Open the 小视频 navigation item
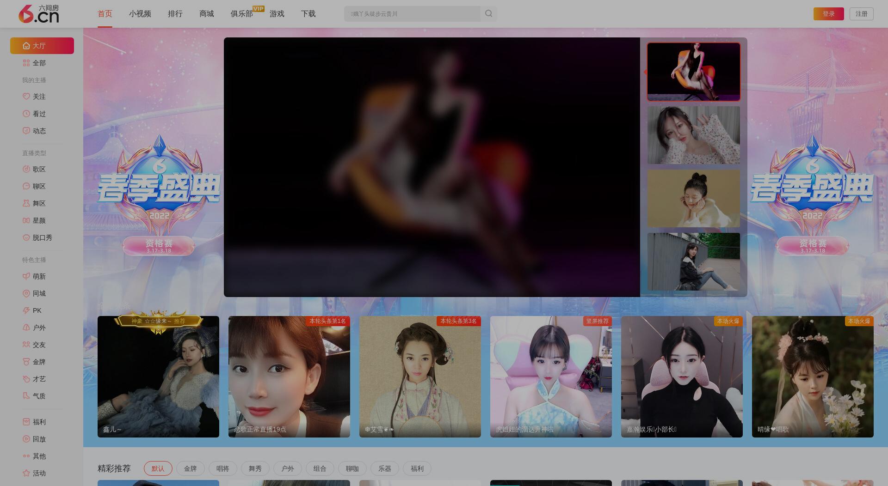Screen dimensions: 888x486 (140, 14)
